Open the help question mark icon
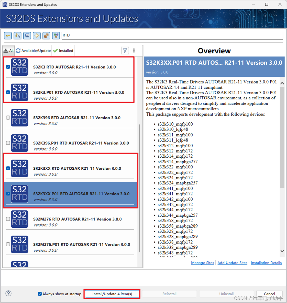The height and width of the screenshot is (303, 287). (8, 293)
